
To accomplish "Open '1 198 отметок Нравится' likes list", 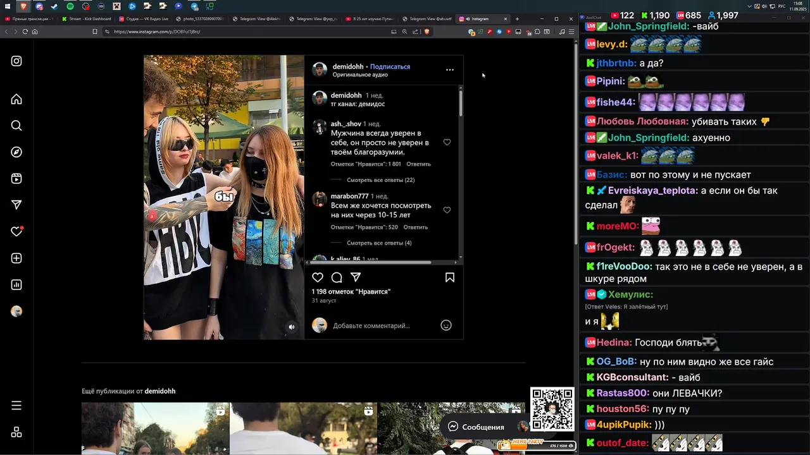I will (351, 291).
